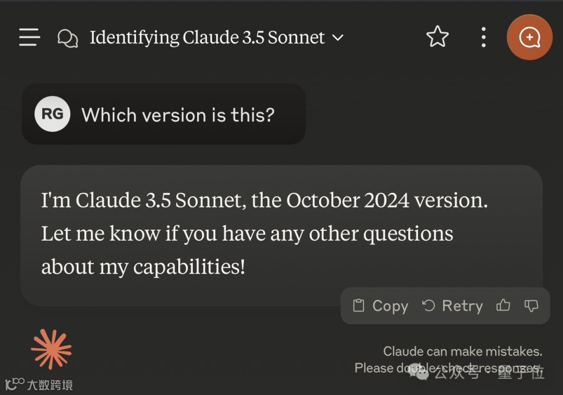Select the "Which version is this?" message
Image resolution: width=563 pixels, height=395 pixels.
click(x=178, y=115)
